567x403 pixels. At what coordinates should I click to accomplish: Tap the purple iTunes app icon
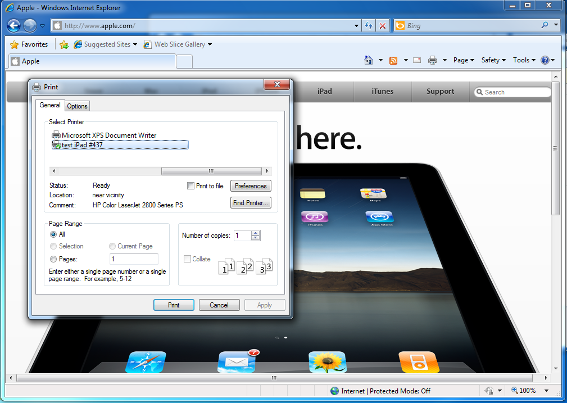pos(315,217)
